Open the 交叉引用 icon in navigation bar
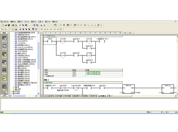The image size is (178, 132). tap(4, 79)
